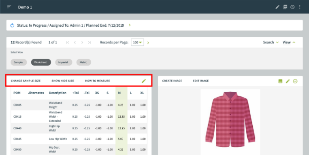Click the 5.00 value in M column
The image size is (309, 155).
click(121, 139)
